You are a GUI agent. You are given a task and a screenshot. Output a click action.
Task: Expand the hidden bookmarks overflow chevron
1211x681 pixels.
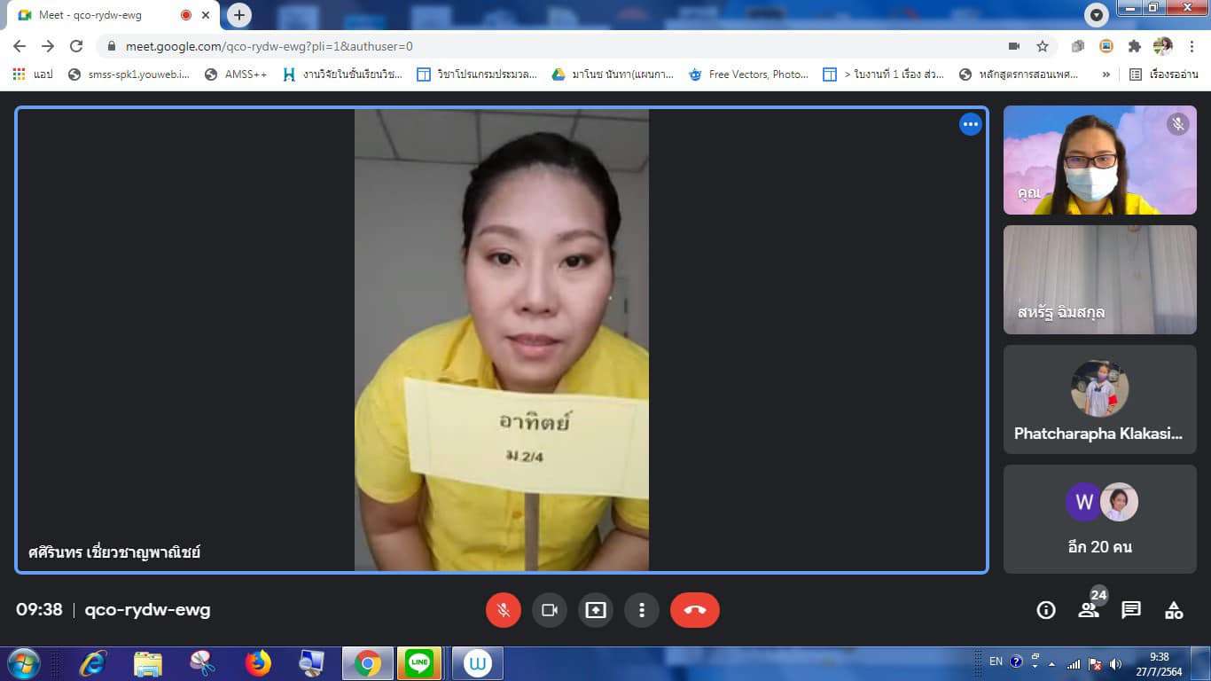1106,74
